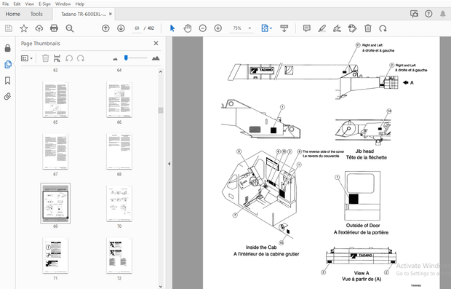The height and width of the screenshot is (289, 451).
Task: Open the File menu
Action: tap(5, 4)
